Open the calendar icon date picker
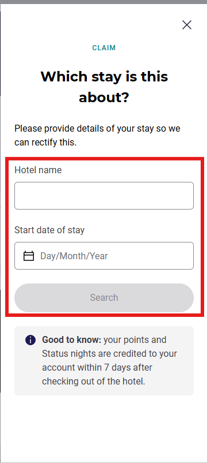Screen dimensions: 207x463 pyautogui.click(x=29, y=256)
